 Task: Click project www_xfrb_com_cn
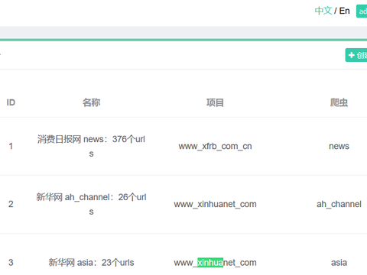pyautogui.click(x=215, y=146)
